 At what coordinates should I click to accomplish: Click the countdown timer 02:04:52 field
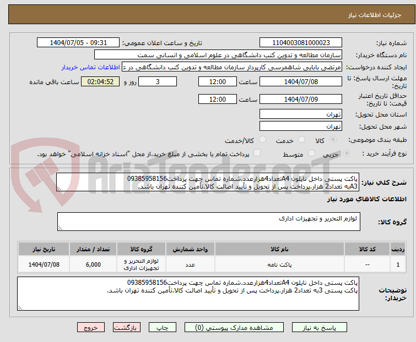(x=100, y=81)
